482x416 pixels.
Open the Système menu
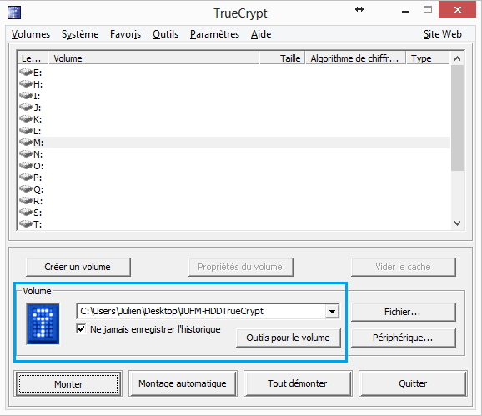(80, 34)
